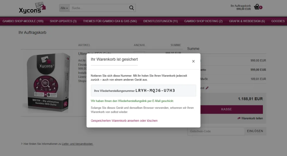The width and height of the screenshot is (287, 156).
Task: Click the ARTIKEL column header
Action: pyautogui.click(x=84, y=45)
